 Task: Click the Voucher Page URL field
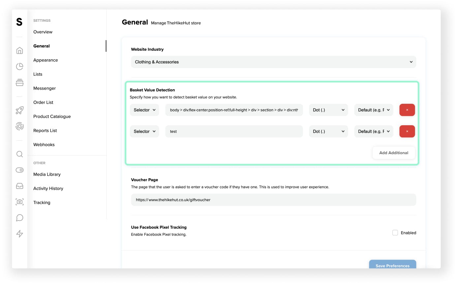pyautogui.click(x=273, y=200)
